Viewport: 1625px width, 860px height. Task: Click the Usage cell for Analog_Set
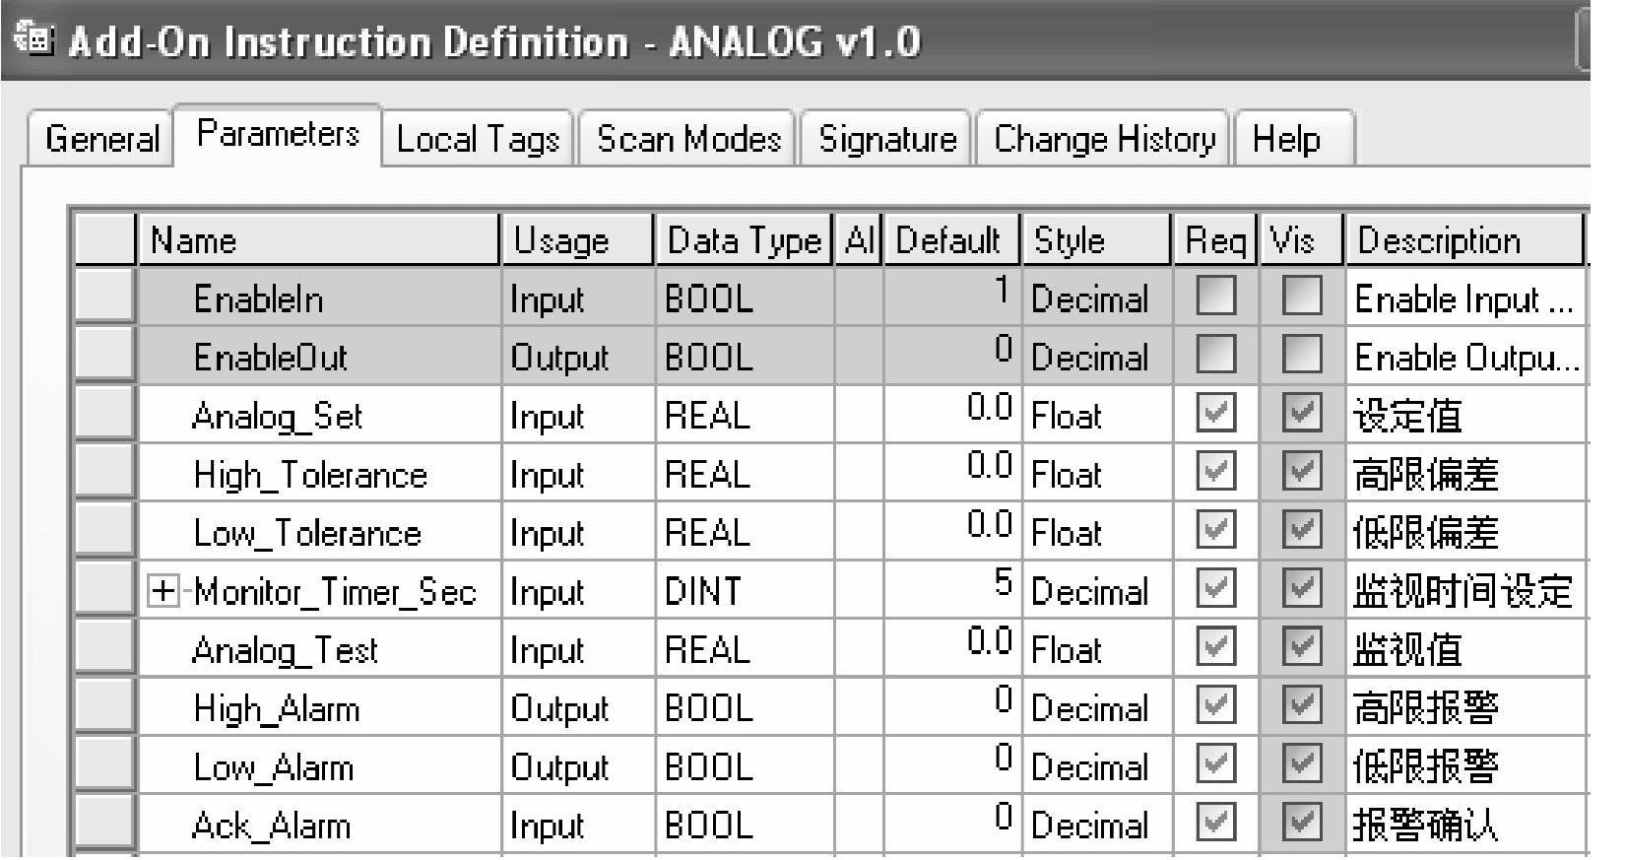(577, 416)
